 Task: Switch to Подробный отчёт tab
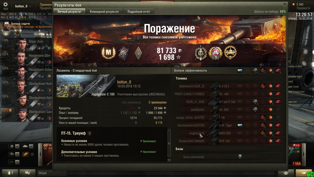click(x=139, y=11)
